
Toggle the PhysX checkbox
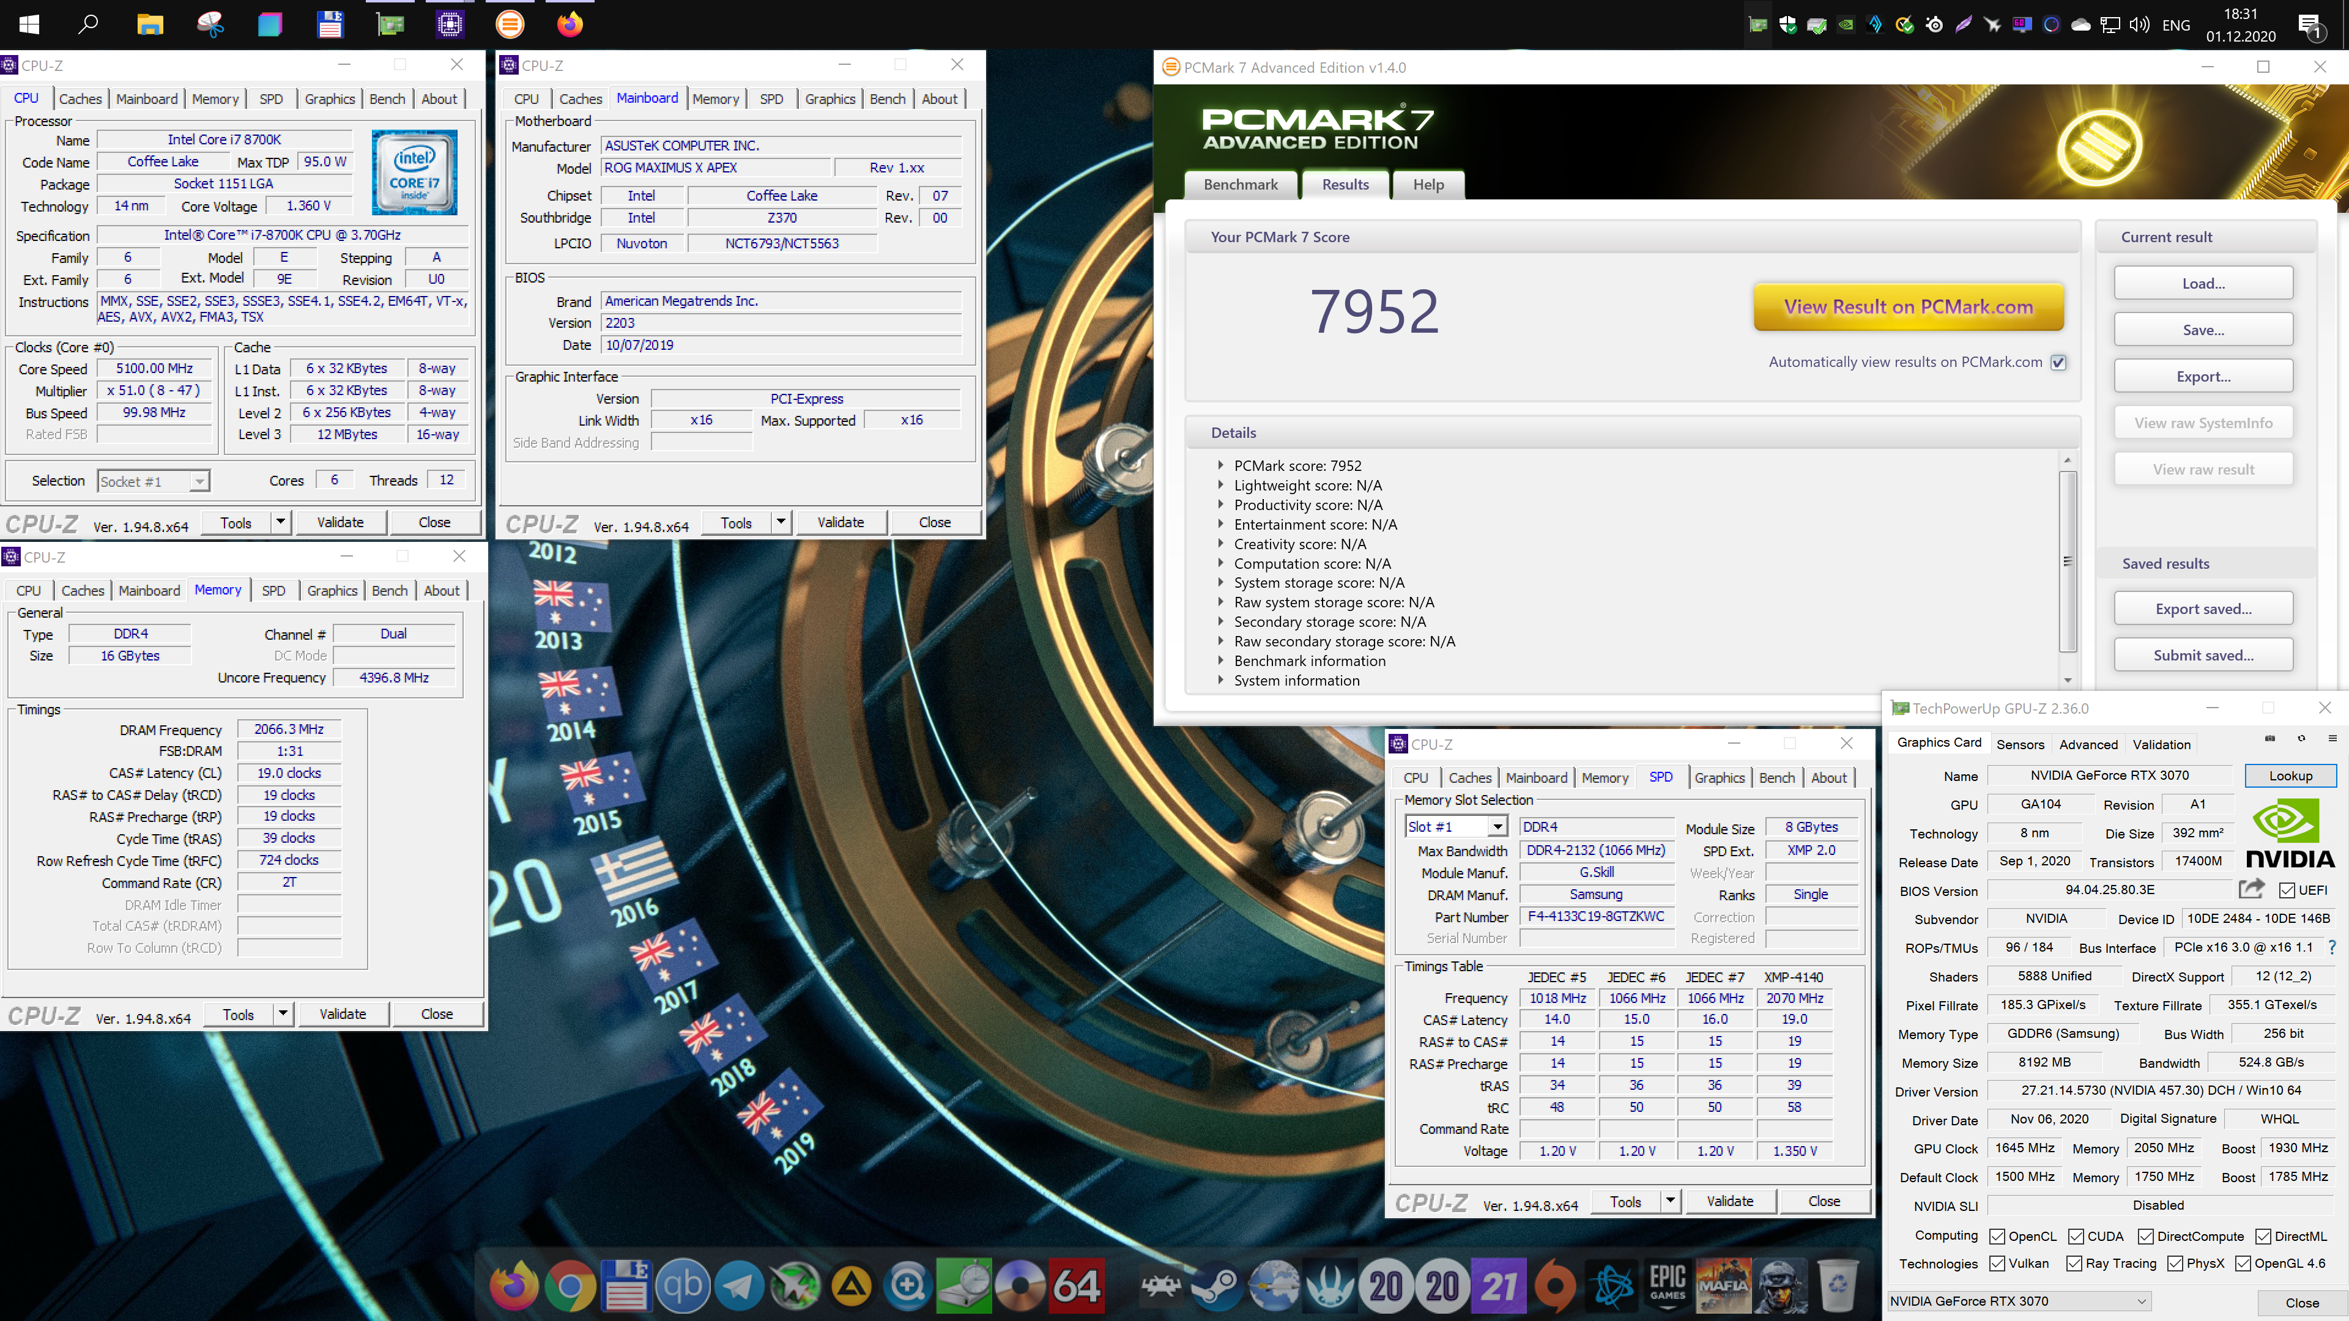coord(2176,1264)
